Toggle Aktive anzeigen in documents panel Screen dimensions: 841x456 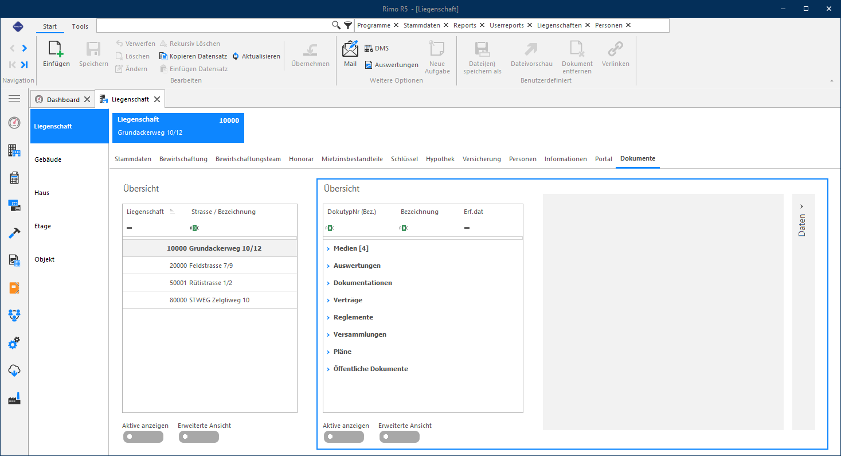[343, 437]
